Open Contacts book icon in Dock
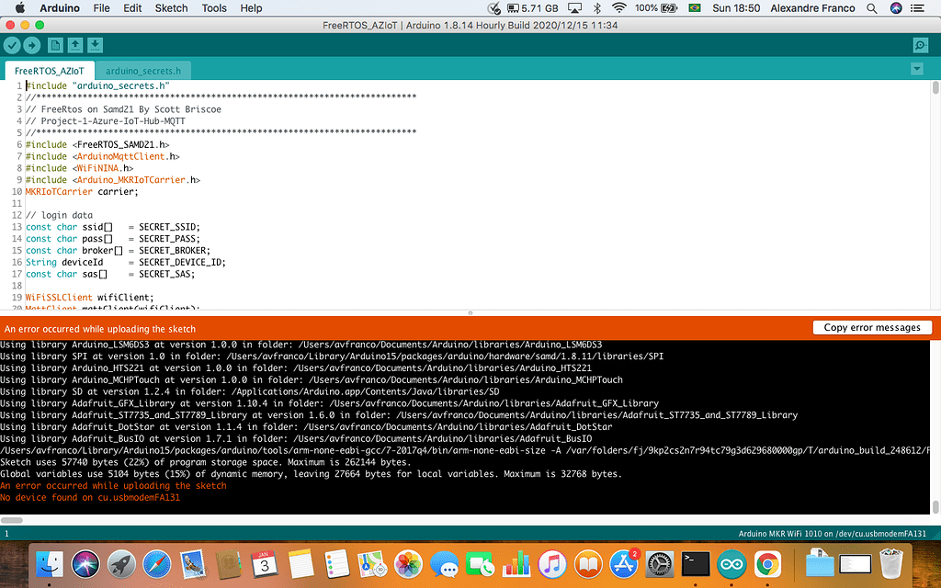The image size is (941, 588). point(229,564)
